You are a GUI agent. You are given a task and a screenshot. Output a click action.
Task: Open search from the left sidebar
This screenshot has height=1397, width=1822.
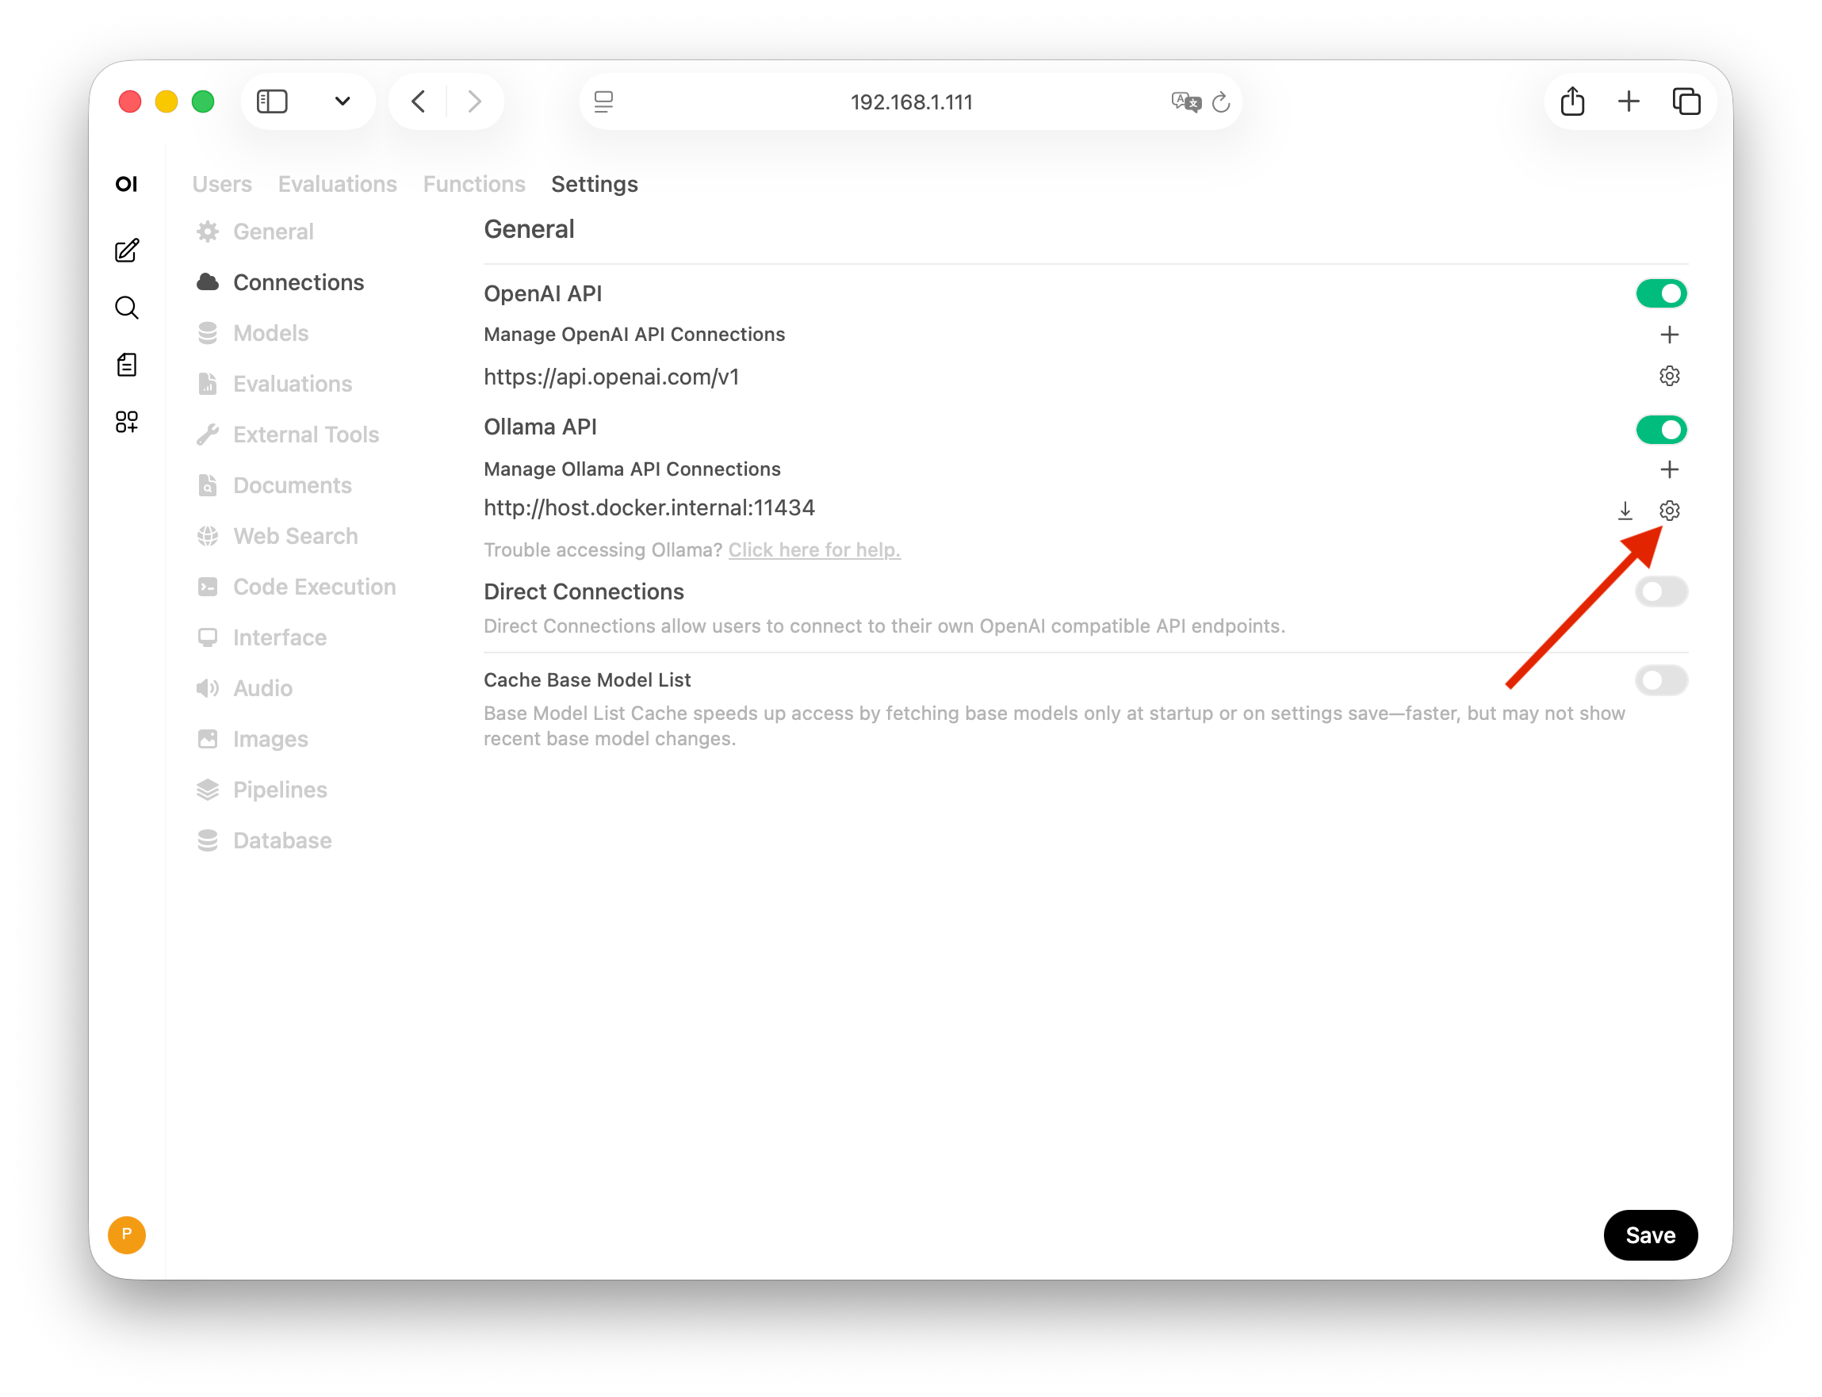tap(126, 308)
